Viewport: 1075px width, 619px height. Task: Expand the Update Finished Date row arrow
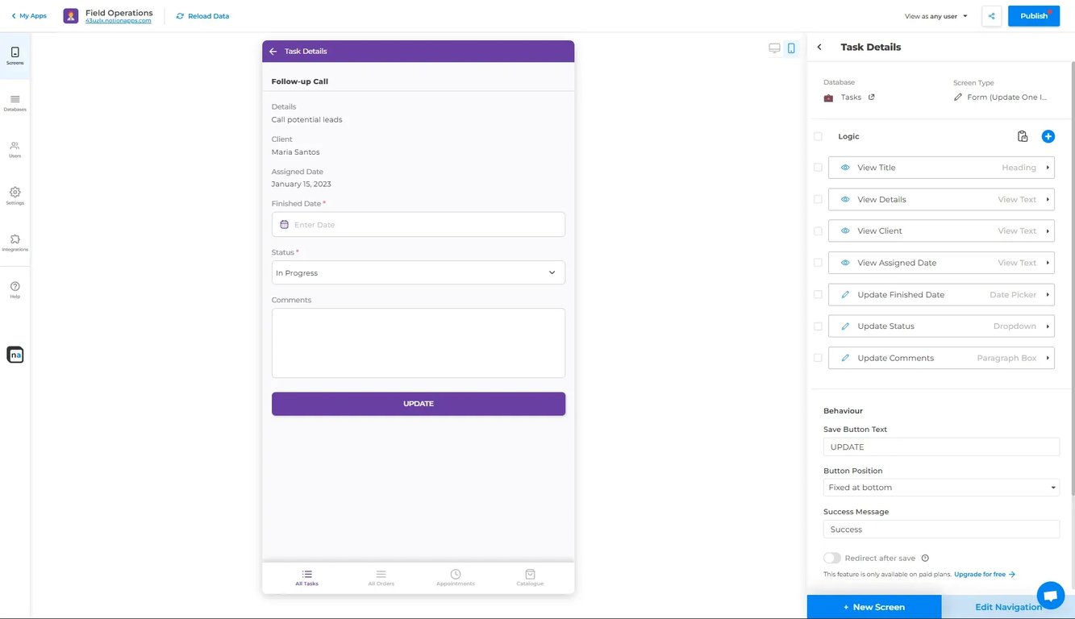1048,295
